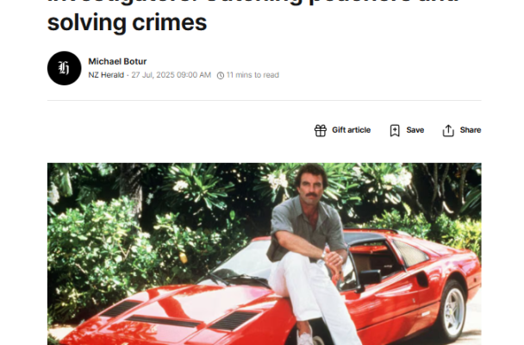Click the cropped top line of the headline
Image resolution: width=524 pixels, height=345 pixels.
[254, 2]
